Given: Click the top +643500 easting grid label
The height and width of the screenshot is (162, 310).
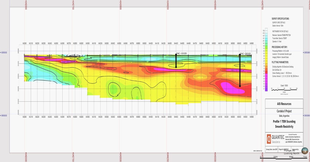Looking at the screenshot, I should tap(121, 5).
